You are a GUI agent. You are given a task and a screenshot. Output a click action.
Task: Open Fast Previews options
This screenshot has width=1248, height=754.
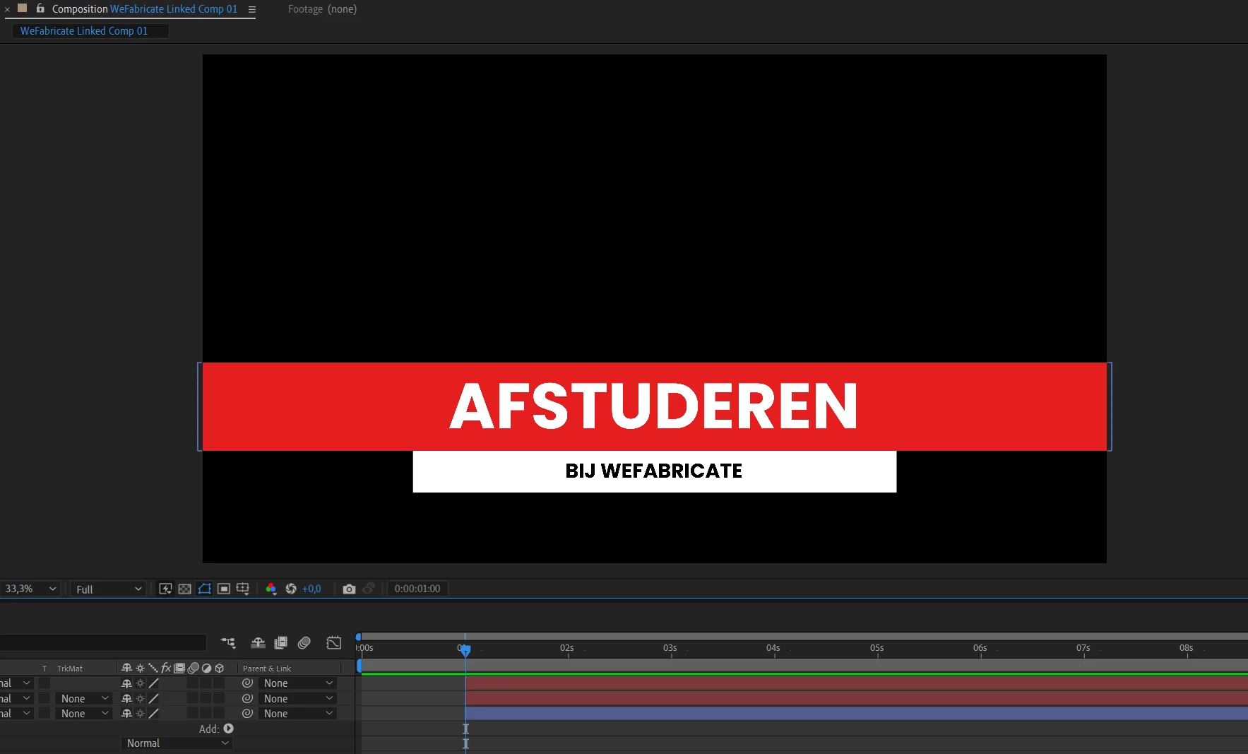pyautogui.click(x=165, y=589)
